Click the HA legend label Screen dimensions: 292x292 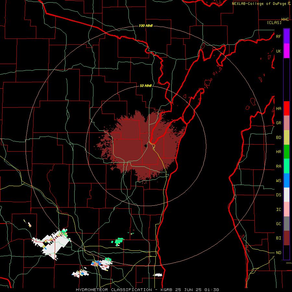pos(279,108)
